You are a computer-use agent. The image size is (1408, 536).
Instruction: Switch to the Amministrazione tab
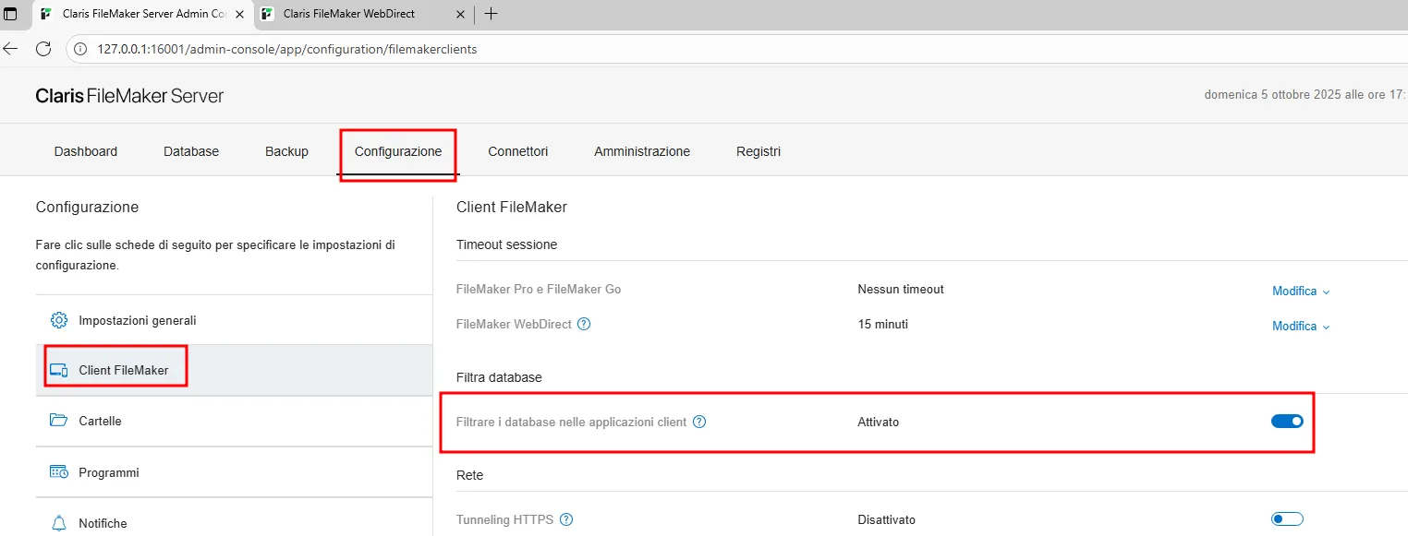tap(642, 150)
